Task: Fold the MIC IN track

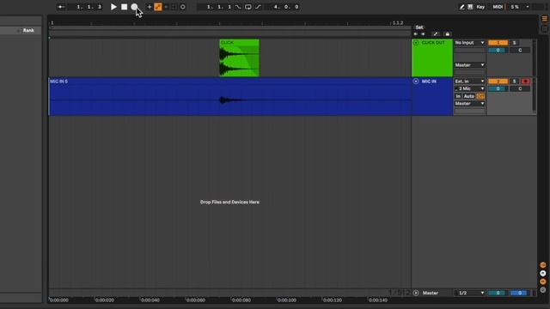Action: 416,81
